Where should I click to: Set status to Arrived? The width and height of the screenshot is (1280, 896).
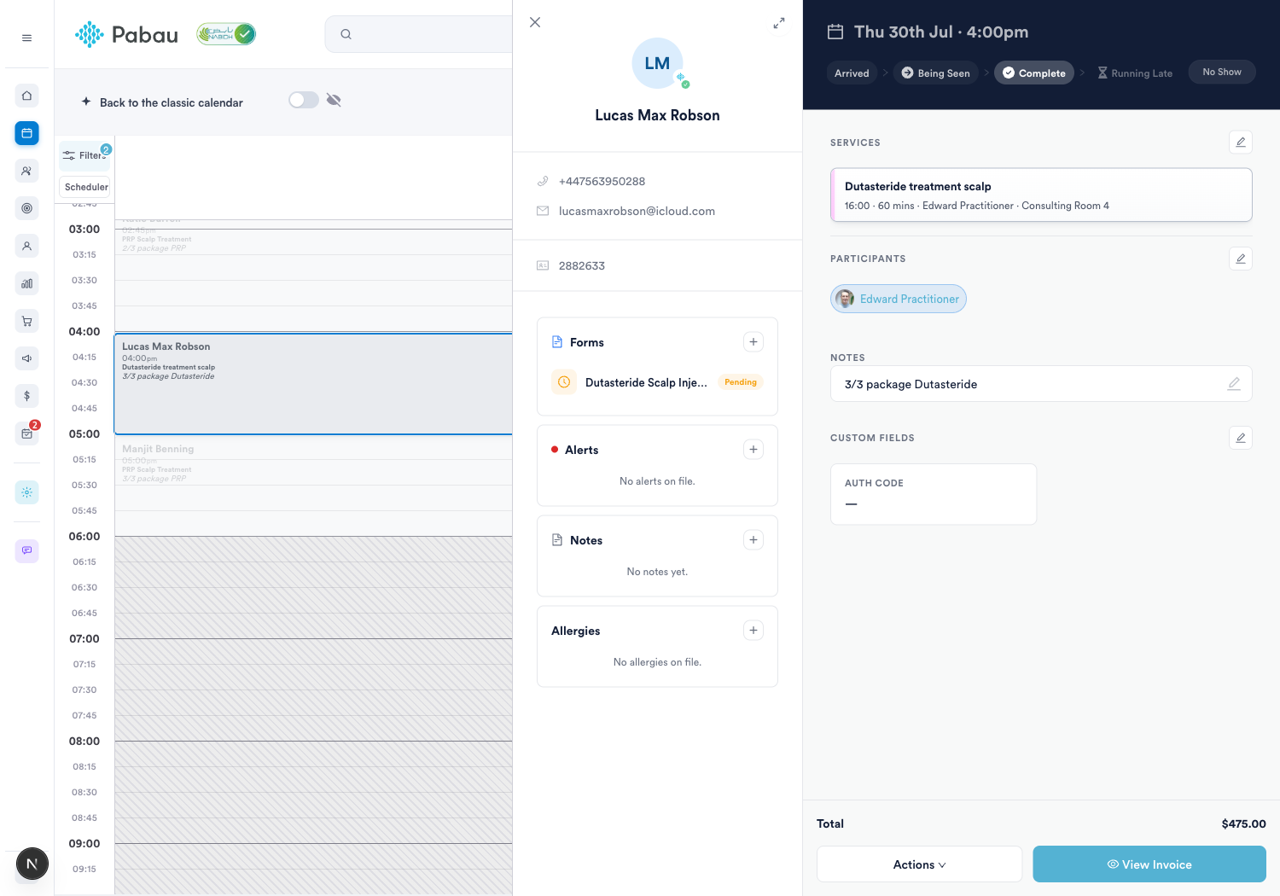852,73
